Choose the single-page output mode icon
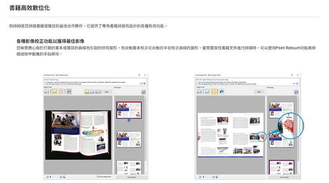 87,92
